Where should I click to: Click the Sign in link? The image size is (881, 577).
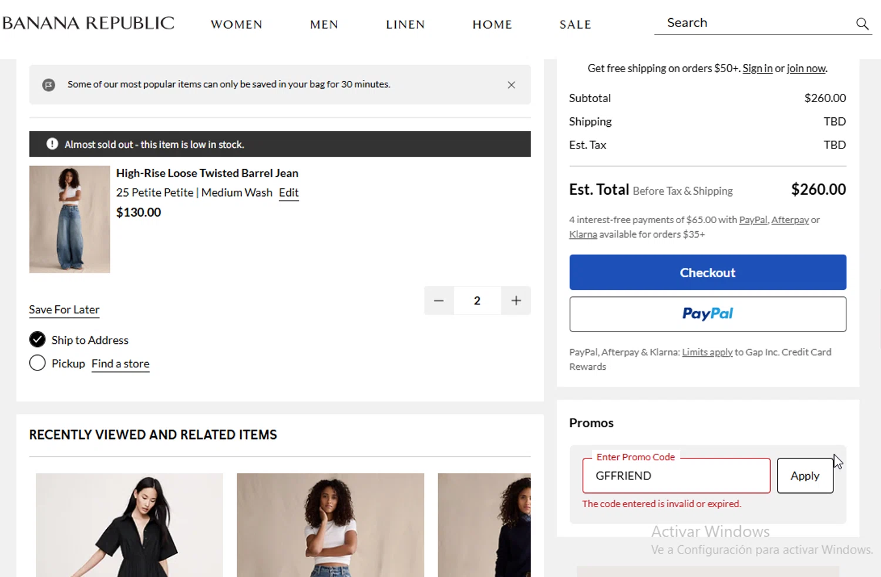(757, 68)
